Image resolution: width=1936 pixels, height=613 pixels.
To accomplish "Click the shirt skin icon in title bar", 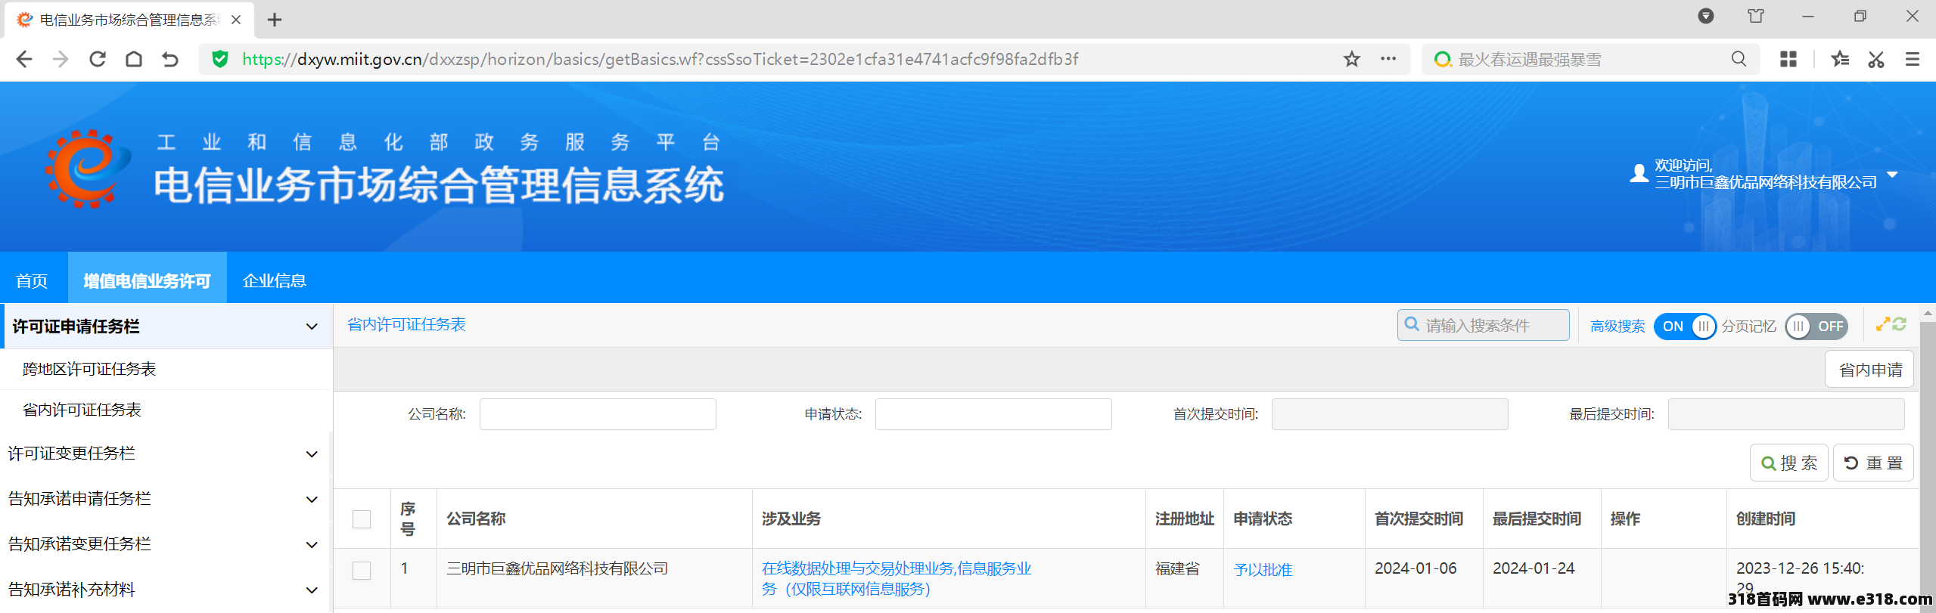I will [1756, 16].
